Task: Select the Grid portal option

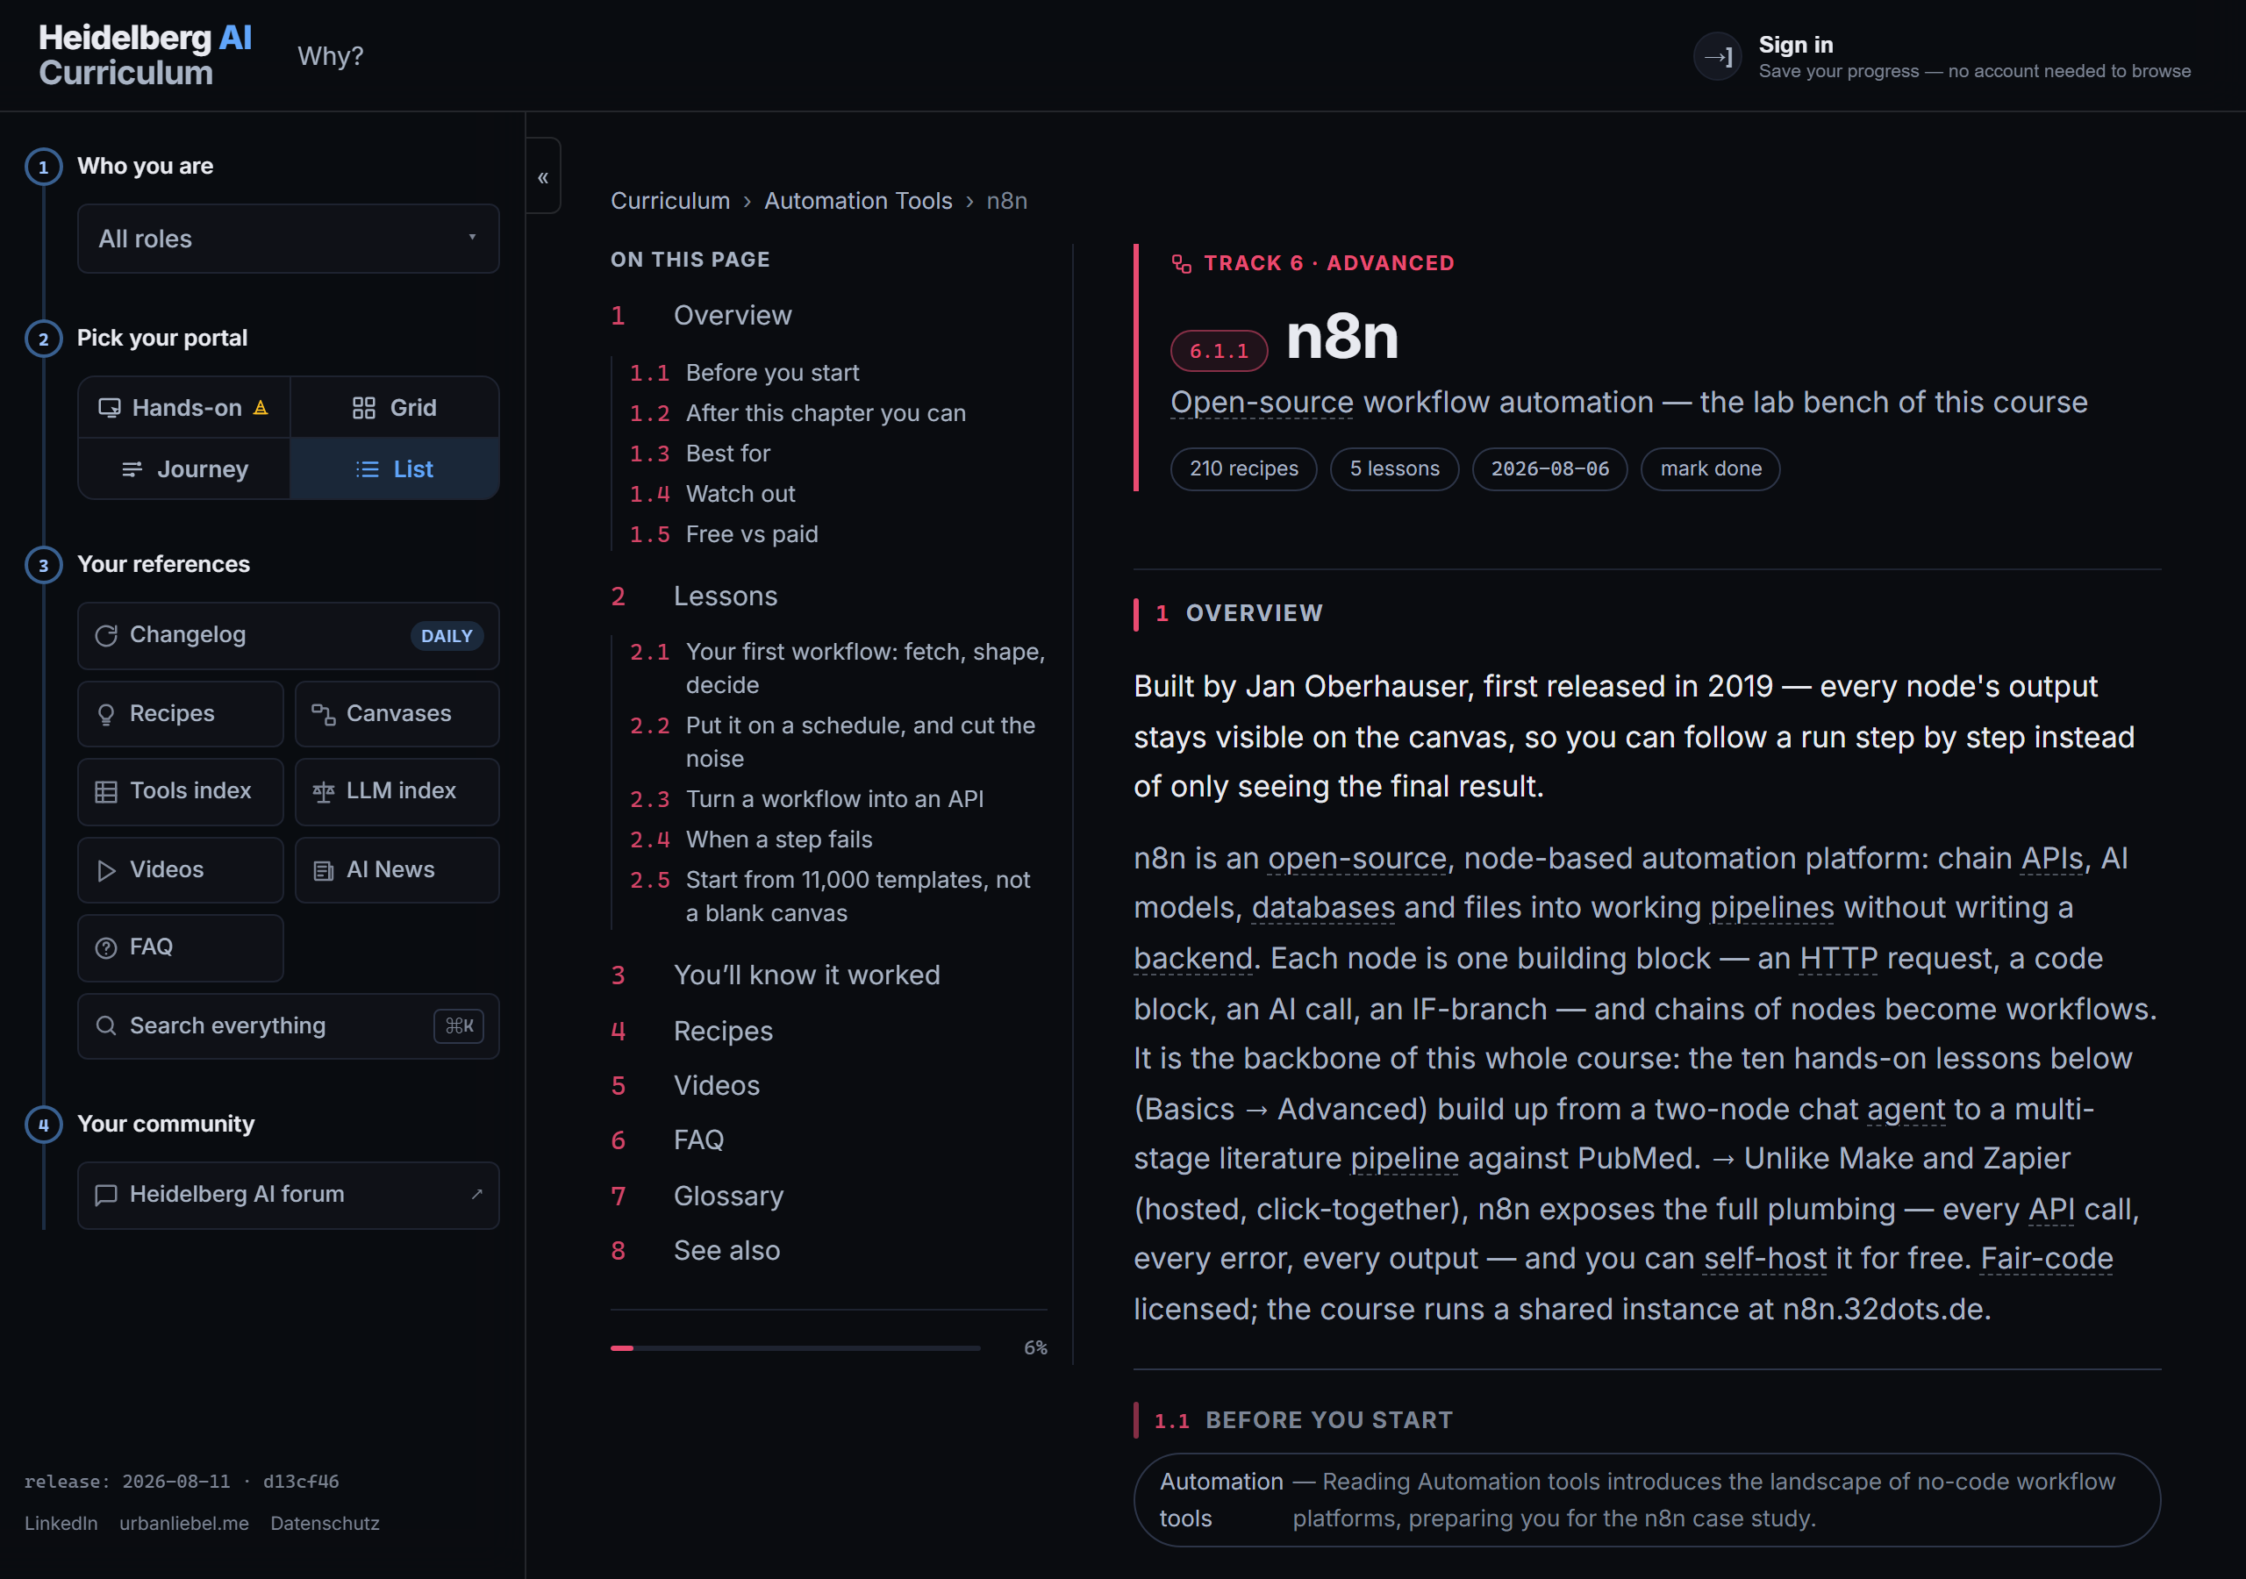Action: click(x=395, y=407)
